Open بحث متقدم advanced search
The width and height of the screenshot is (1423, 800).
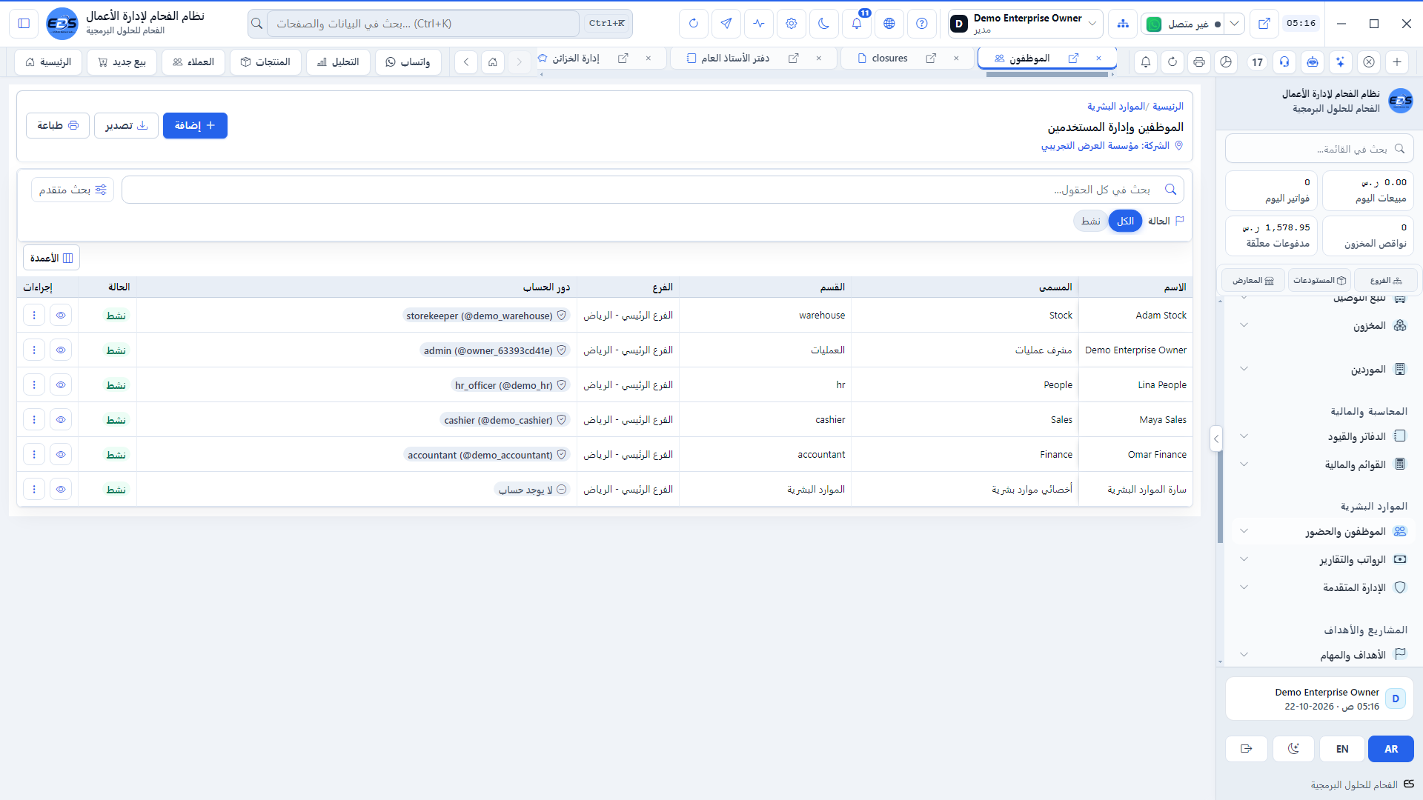click(73, 190)
